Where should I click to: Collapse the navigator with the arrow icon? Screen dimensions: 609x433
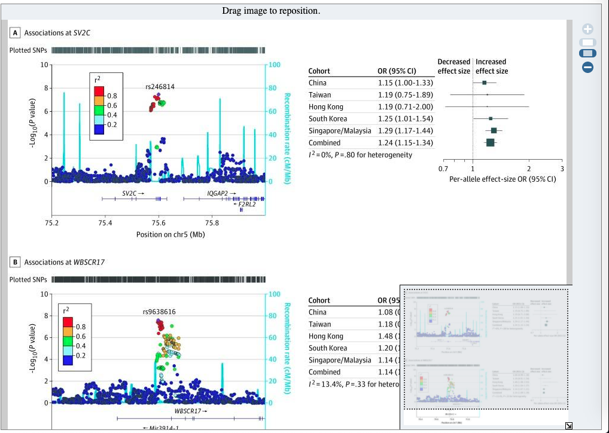tap(568, 426)
